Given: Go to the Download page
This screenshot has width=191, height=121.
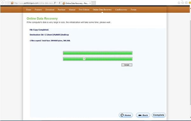Looking at the screenshot, I should pos(50,10).
